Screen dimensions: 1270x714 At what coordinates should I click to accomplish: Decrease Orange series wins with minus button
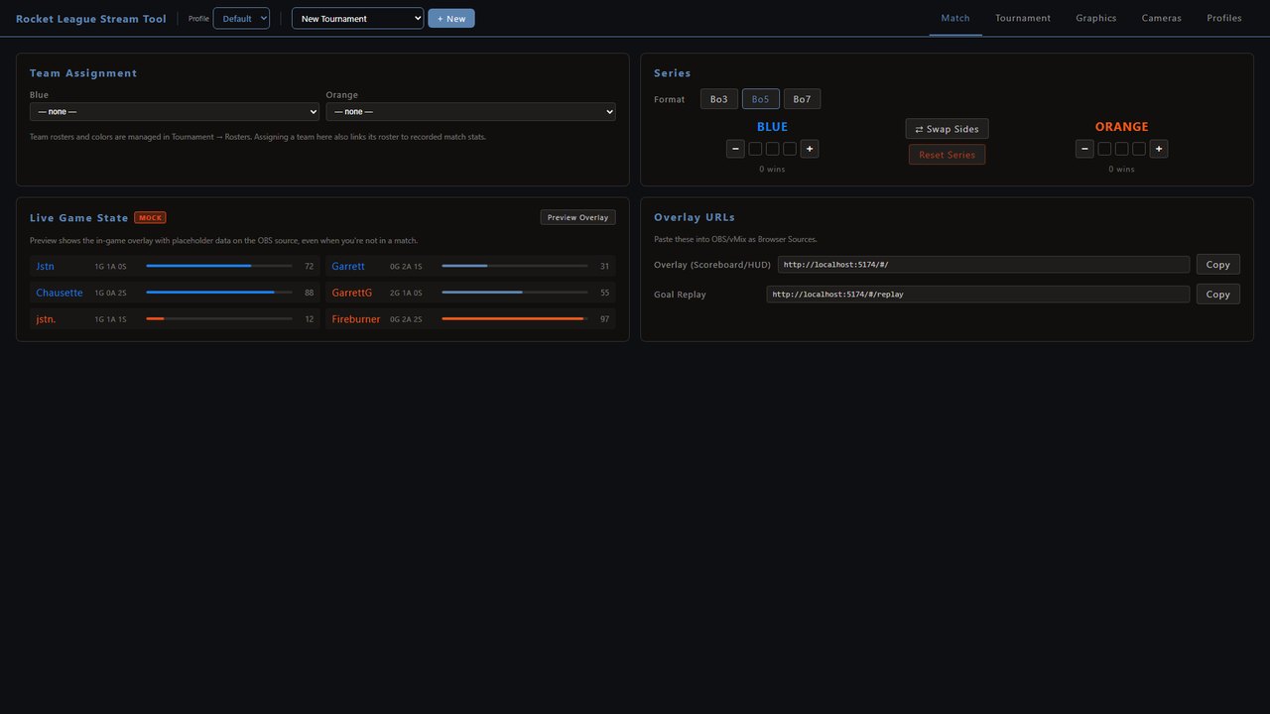point(1084,149)
